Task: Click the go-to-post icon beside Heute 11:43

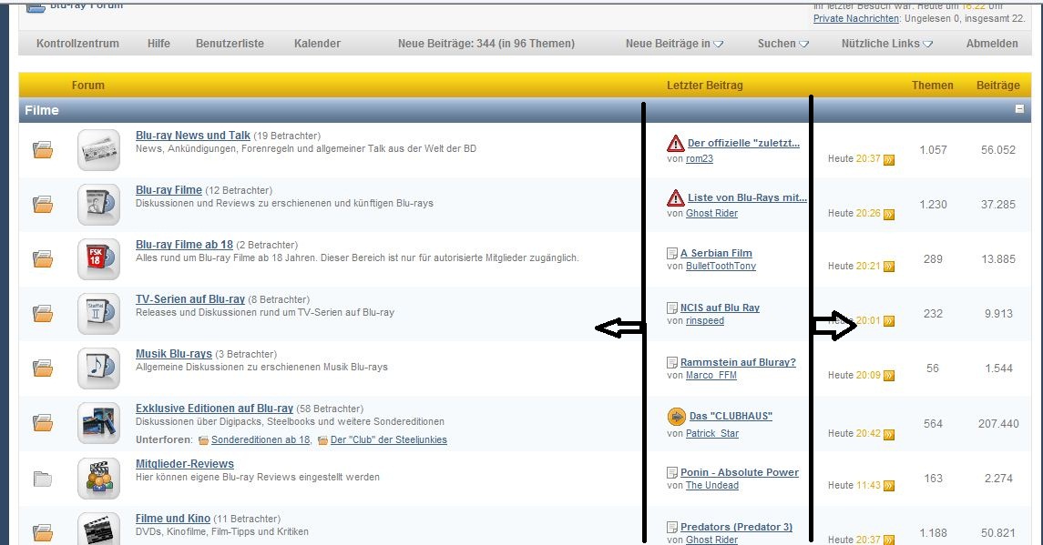Action: 889,486
